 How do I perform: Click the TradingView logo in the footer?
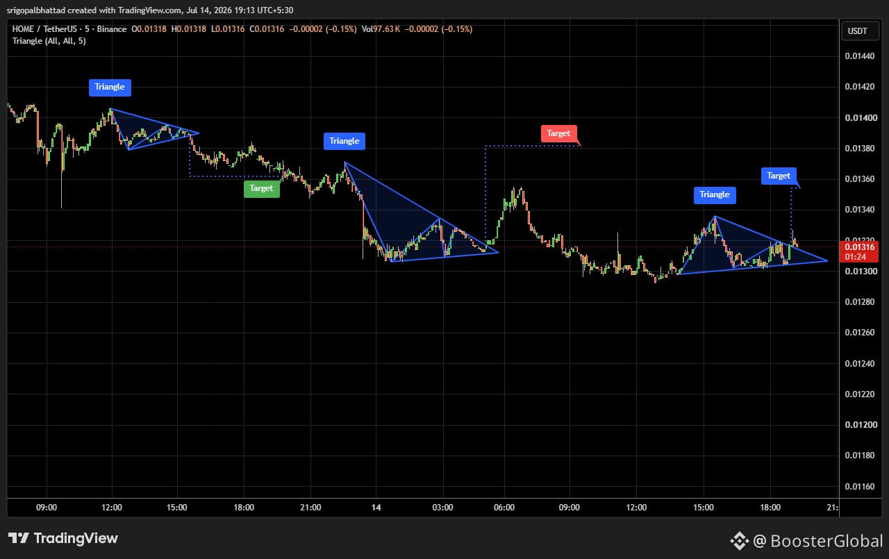click(x=63, y=538)
